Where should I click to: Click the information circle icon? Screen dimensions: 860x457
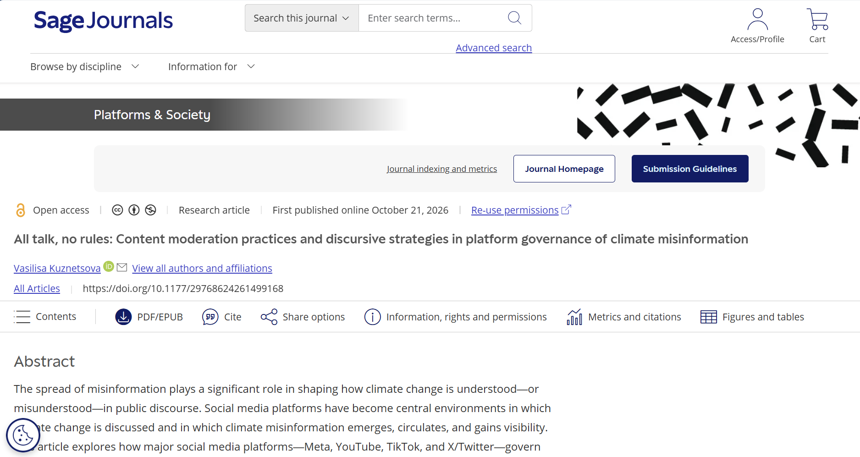[x=372, y=317]
